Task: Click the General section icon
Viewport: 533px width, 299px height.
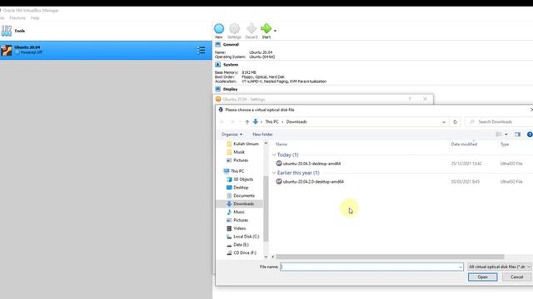Action: [x=218, y=44]
